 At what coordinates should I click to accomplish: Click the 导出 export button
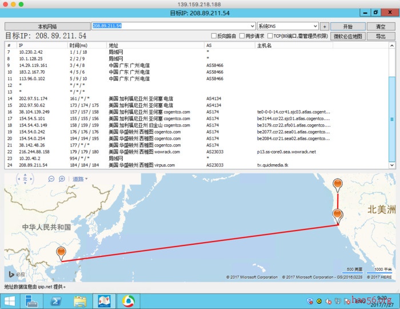pos(381,36)
